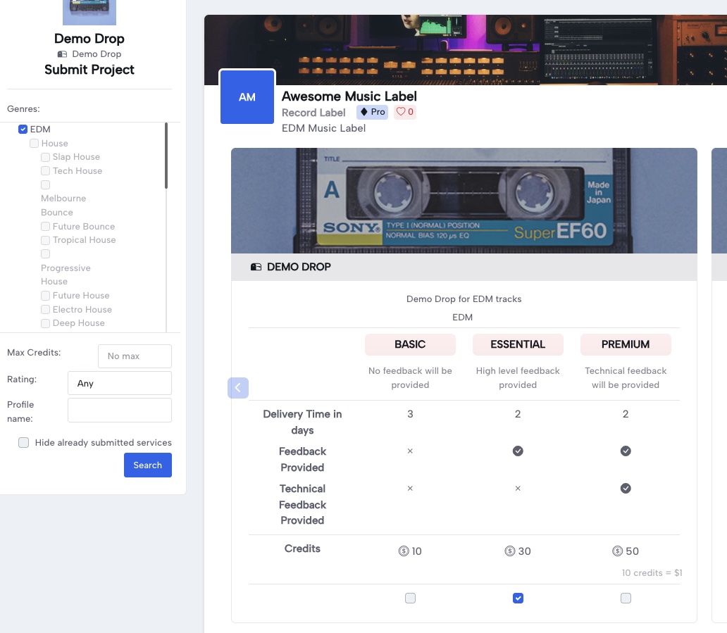Click the AM avatar of Awesome Music Label
Viewport: 727px width, 633px height.
tap(247, 97)
